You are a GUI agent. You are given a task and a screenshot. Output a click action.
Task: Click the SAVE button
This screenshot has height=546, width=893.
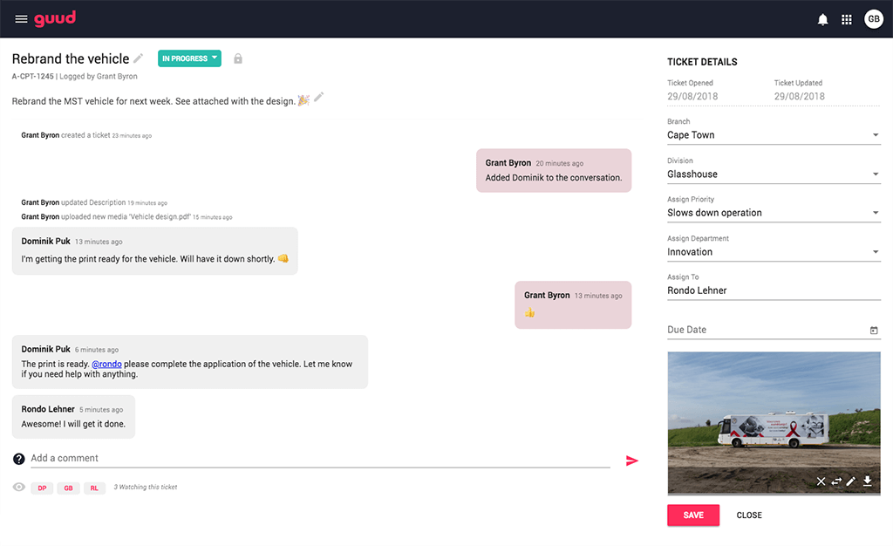coord(693,515)
